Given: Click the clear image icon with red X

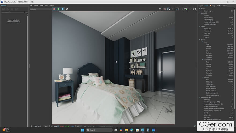Looking at the screenshot, I should click(164, 9).
